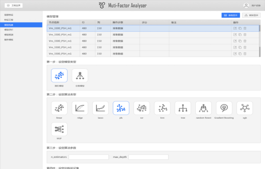
Task: Choose the svr algorithm icon
Action: click(x=142, y=108)
